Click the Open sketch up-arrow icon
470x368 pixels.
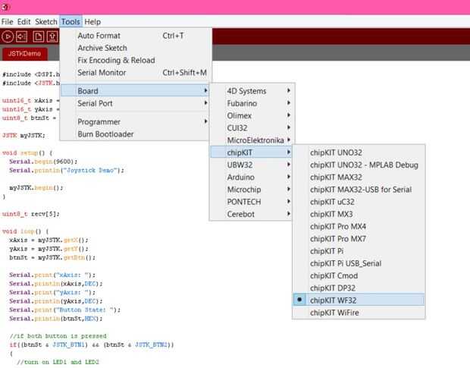click(52, 36)
